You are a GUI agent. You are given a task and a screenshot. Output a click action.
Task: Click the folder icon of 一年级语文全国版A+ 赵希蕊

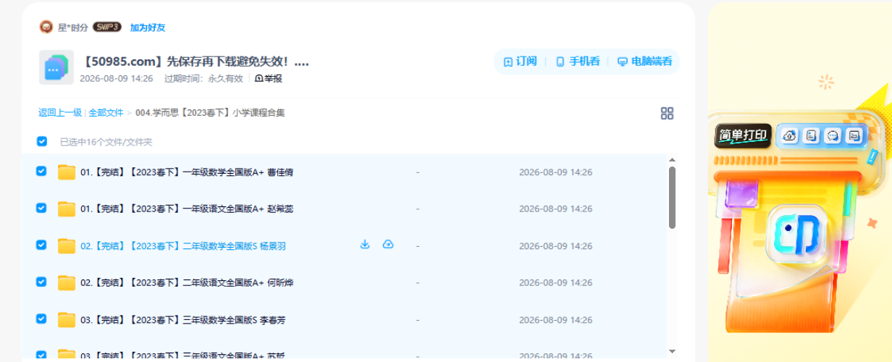[x=67, y=209]
